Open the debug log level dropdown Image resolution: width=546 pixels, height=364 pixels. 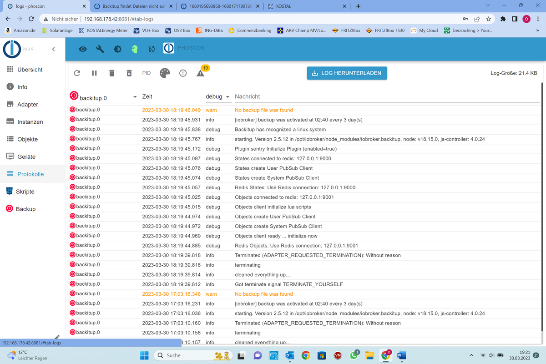coord(218,96)
